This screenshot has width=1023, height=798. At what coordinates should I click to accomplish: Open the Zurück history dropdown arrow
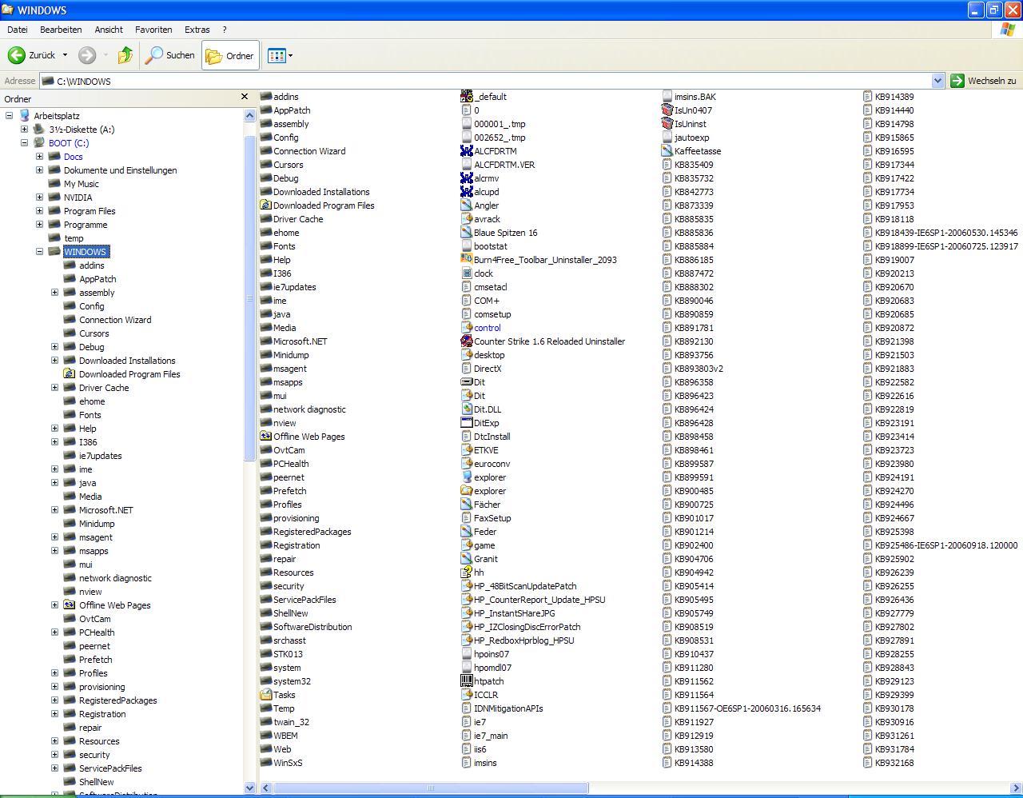pos(65,55)
